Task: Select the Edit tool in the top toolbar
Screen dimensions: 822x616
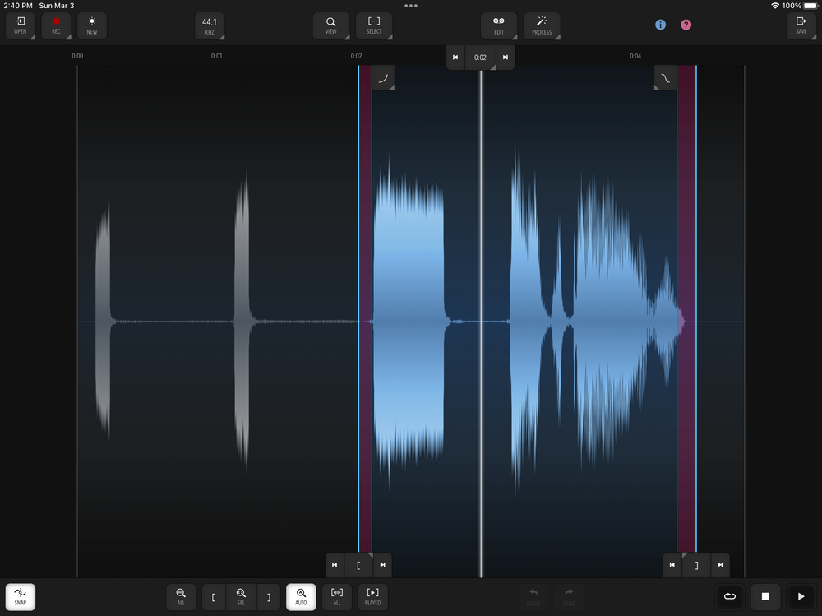Action: coord(499,25)
